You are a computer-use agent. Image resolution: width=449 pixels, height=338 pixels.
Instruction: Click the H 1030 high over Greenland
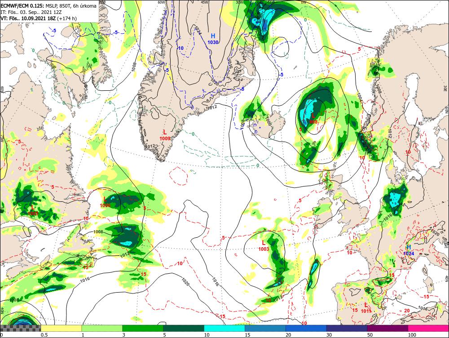[x=213, y=39]
